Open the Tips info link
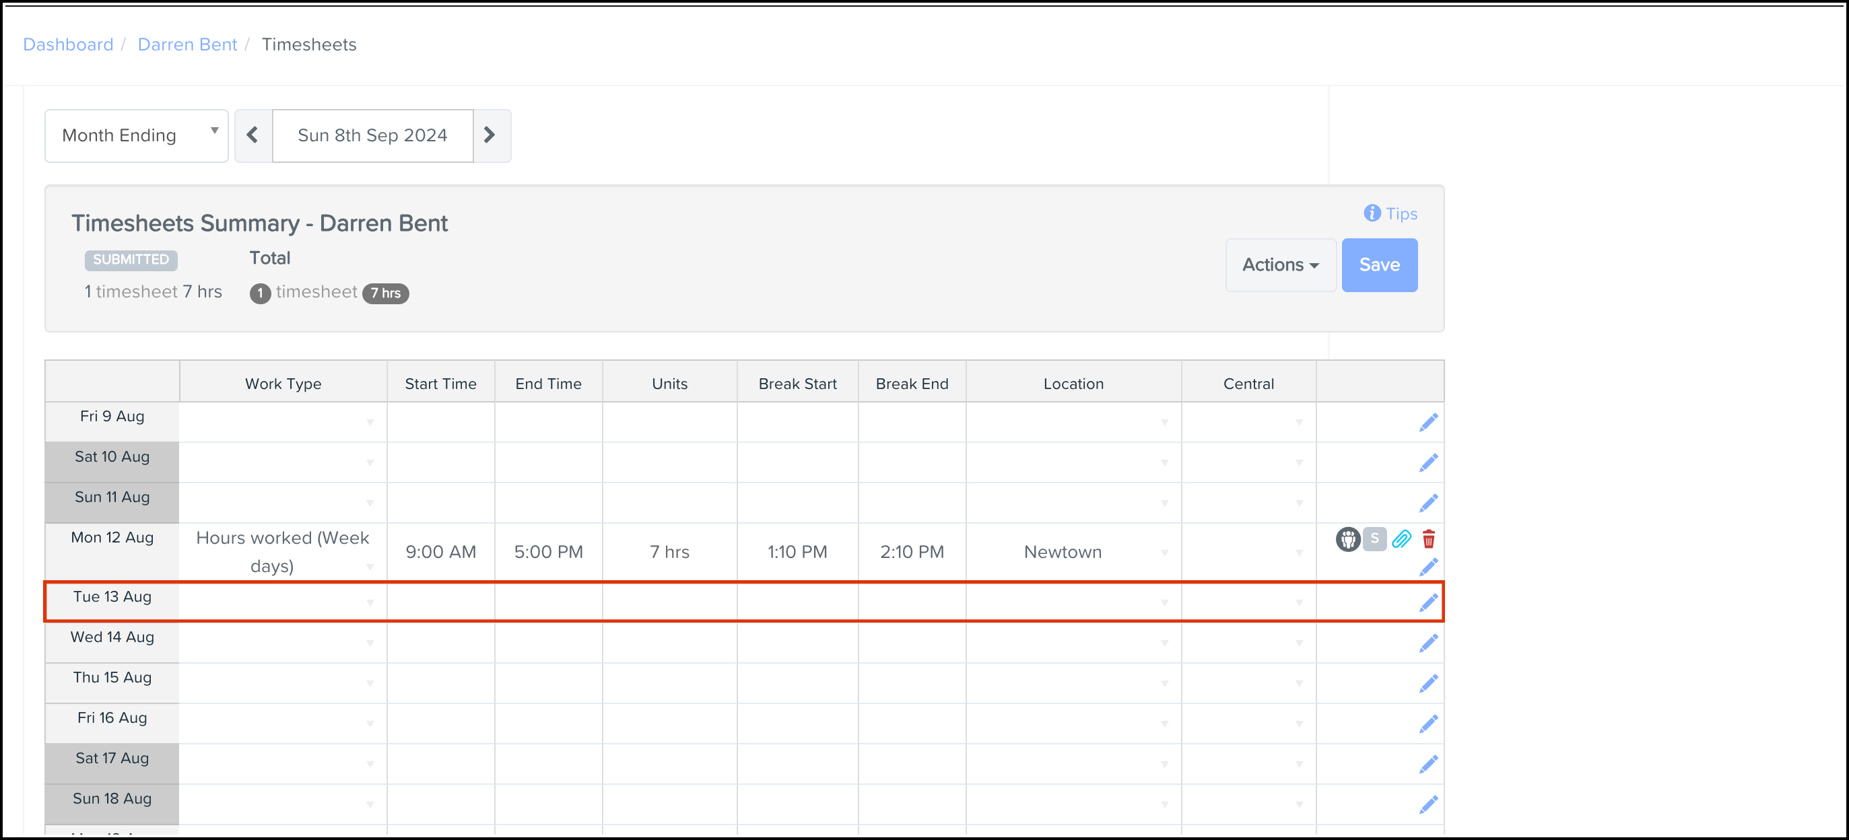1849x840 pixels. coord(1390,214)
